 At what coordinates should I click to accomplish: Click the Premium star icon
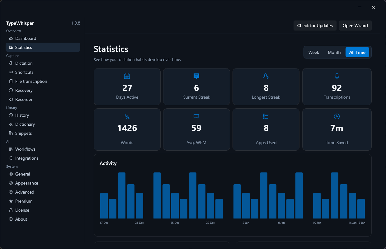[x=11, y=201]
